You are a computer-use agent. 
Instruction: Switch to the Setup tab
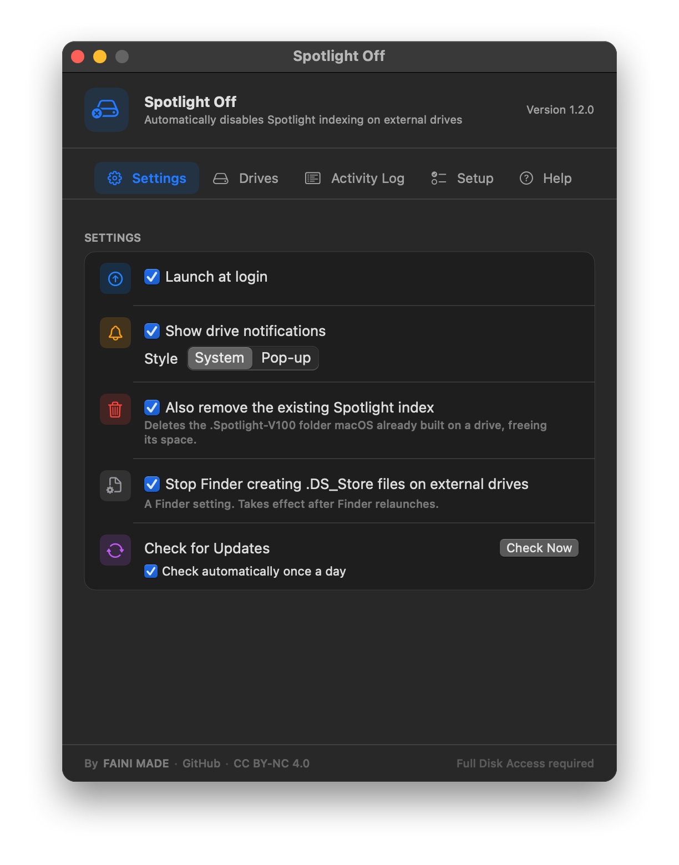[x=462, y=178]
